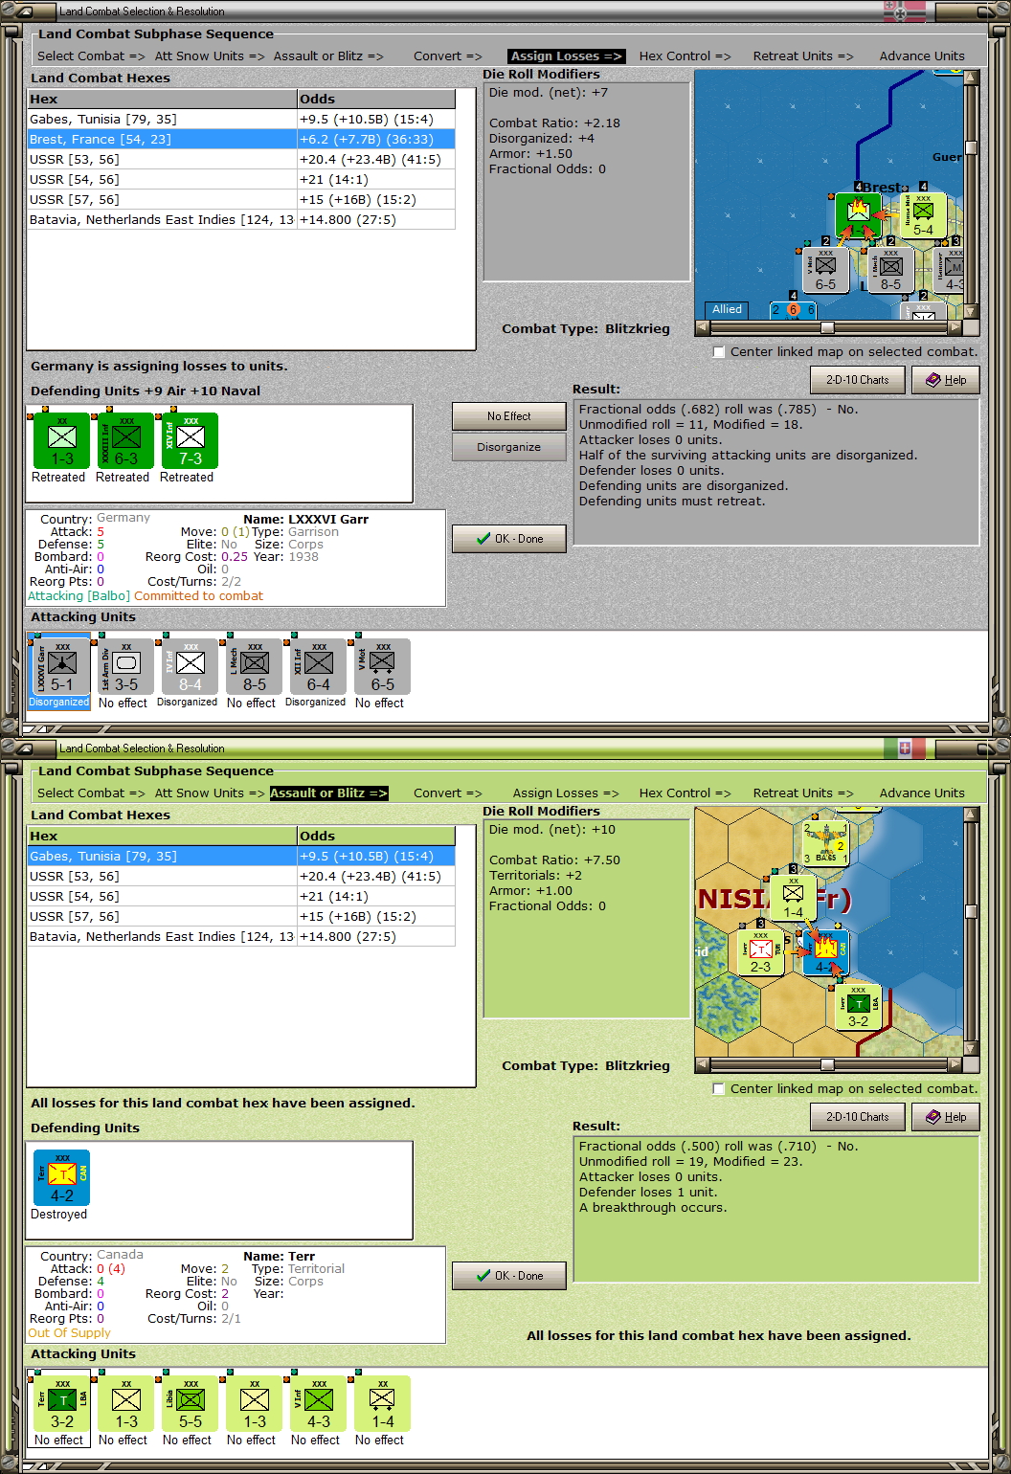Choose L Mech 8-5 under Attacking Units

pyautogui.click(x=255, y=666)
